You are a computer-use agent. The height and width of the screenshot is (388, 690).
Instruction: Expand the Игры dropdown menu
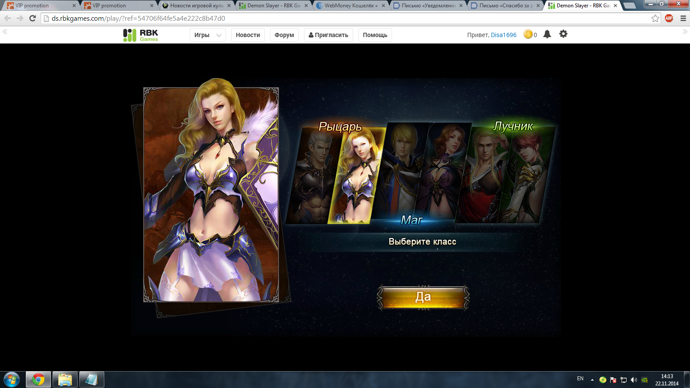click(x=207, y=35)
